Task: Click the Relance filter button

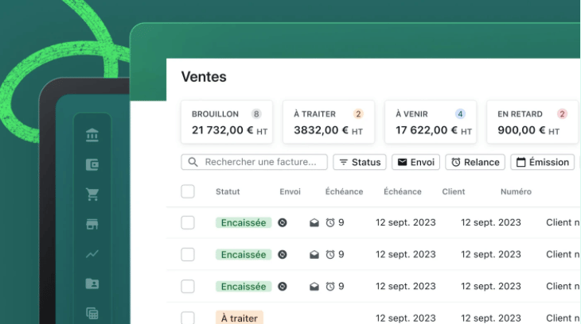Action: 475,162
